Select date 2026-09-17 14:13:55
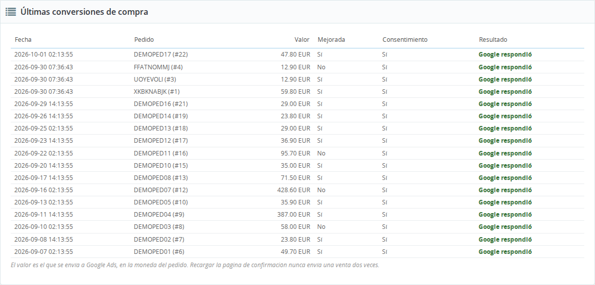The width and height of the screenshot is (595, 285). (43, 177)
